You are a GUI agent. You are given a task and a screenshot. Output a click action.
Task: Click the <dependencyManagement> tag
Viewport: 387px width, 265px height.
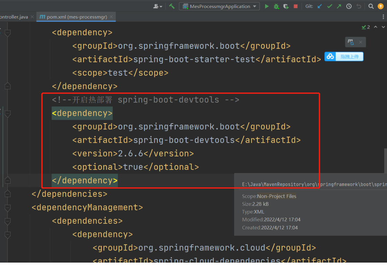pos(87,208)
